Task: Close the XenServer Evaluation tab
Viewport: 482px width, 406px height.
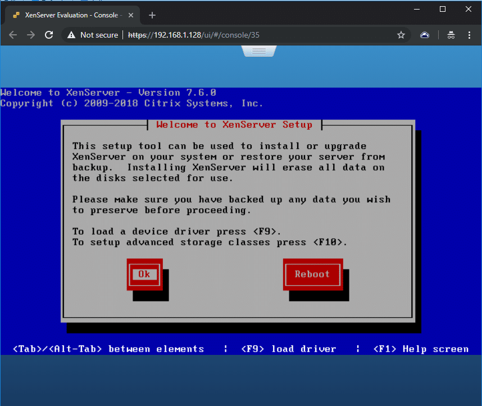Action: coord(131,15)
